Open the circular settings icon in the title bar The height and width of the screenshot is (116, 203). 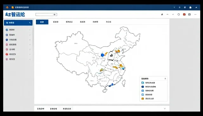pyautogui.click(x=185, y=8)
